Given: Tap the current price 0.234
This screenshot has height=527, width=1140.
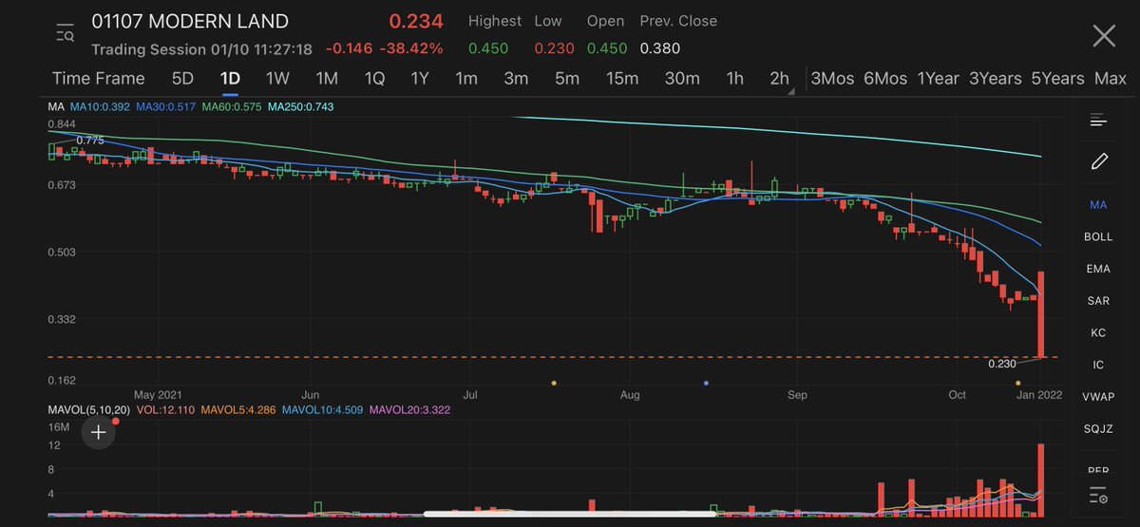Looking at the screenshot, I should pyautogui.click(x=416, y=21).
